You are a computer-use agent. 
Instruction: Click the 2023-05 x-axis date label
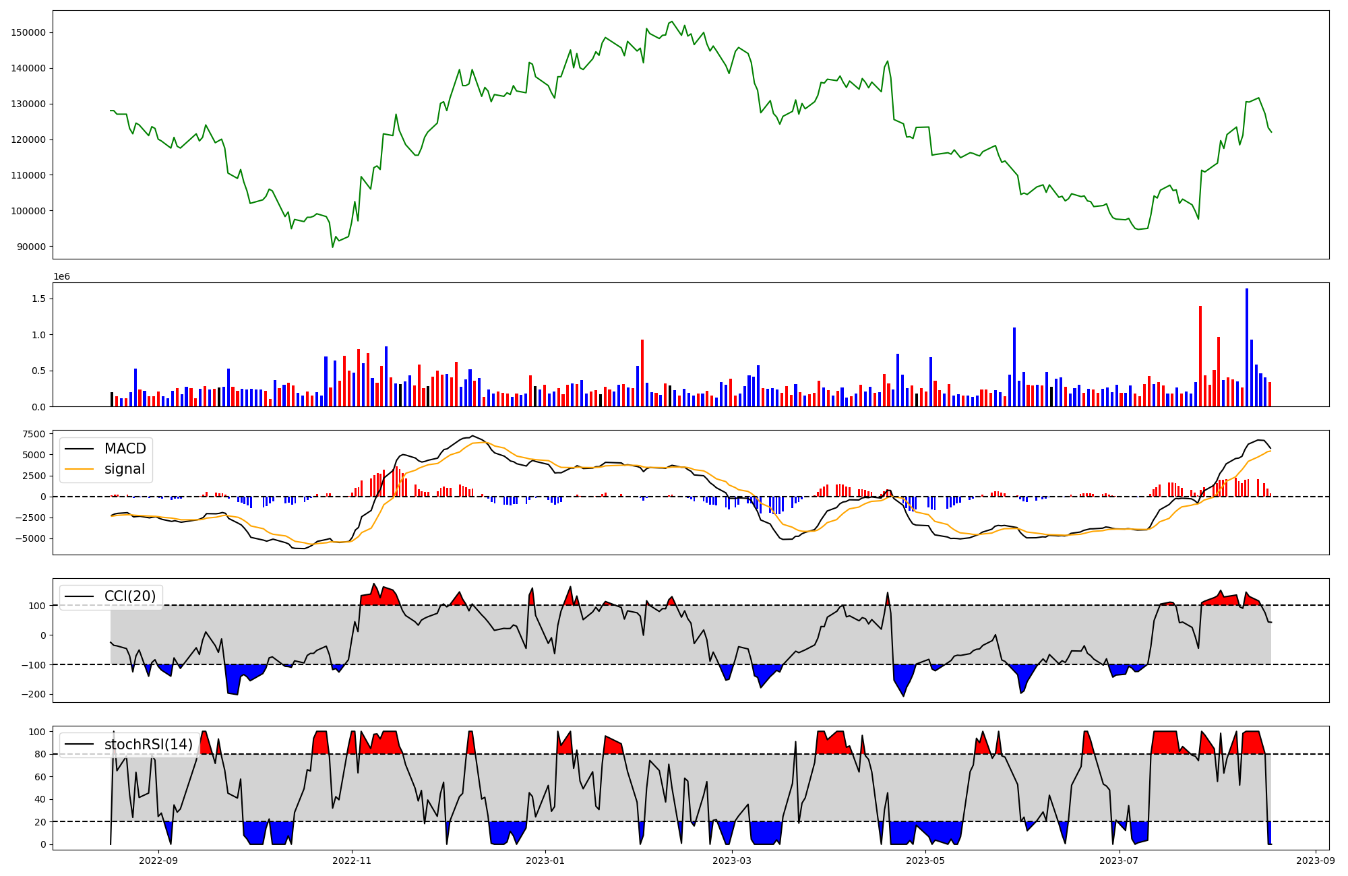[925, 861]
